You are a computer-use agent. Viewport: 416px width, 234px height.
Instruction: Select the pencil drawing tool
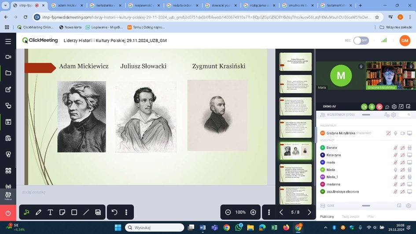pos(38,212)
